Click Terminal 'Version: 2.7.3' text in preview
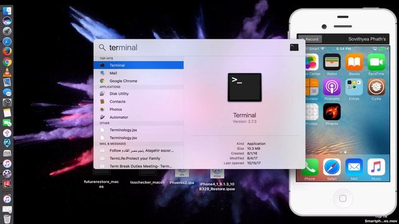 (244, 122)
